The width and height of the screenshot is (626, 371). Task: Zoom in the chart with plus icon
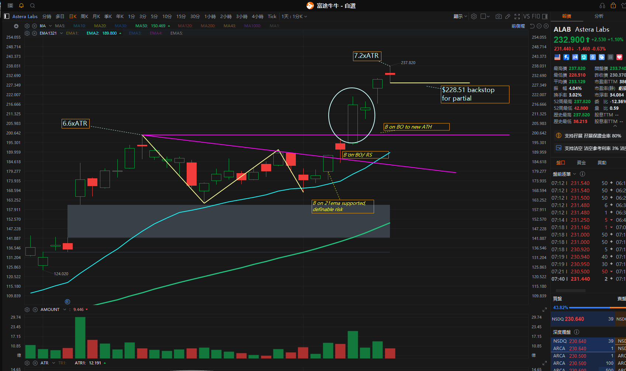pyautogui.click(x=546, y=26)
